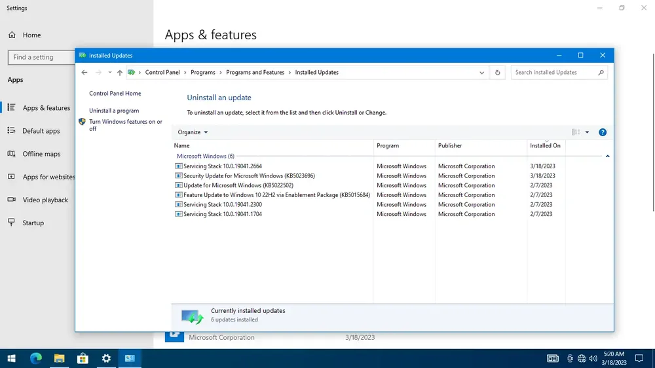Open Microsoft Store from taskbar
Viewport: 655px width, 368px height.
click(x=83, y=358)
